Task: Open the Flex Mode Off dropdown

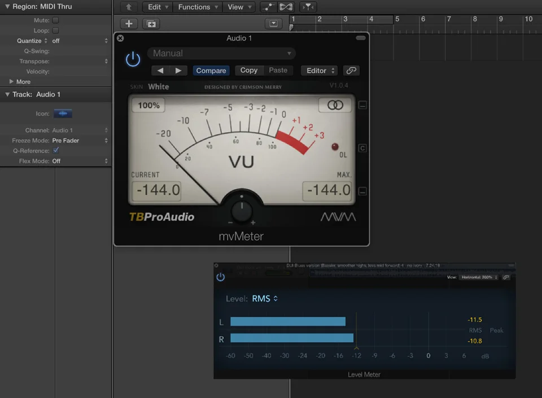Action: pos(80,161)
